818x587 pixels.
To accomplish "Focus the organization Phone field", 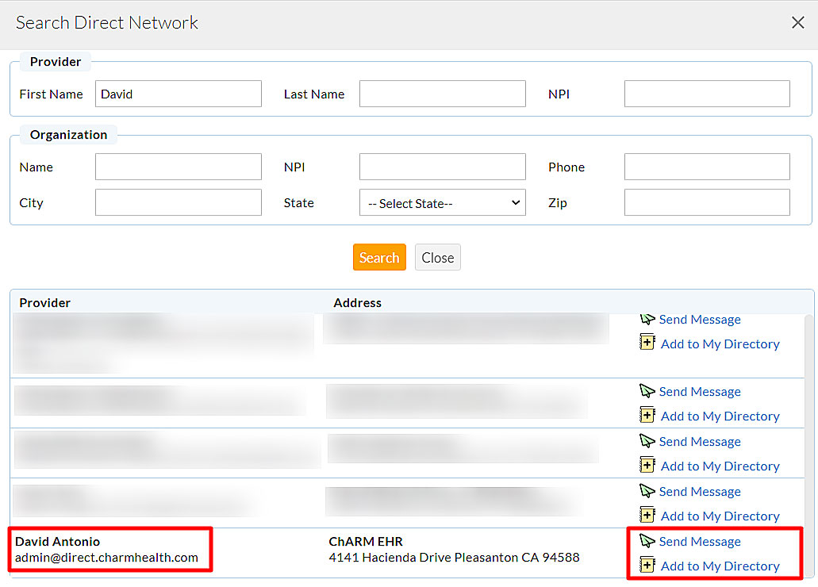I will point(706,167).
